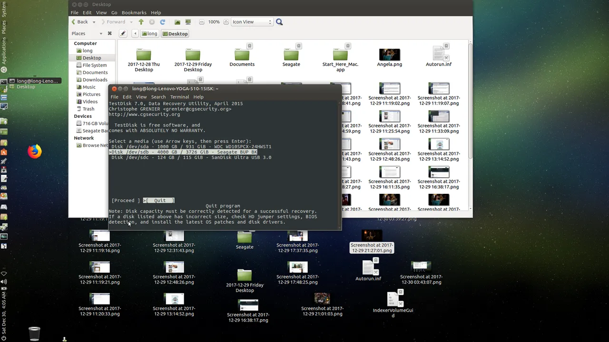Select the 'Desktop' path bar button
Image resolution: width=609 pixels, height=342 pixels.
(175, 34)
